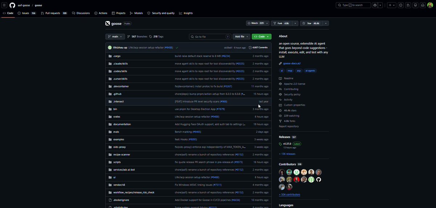Switch to the Code tab
The width and height of the screenshot is (436, 208).
pyautogui.click(x=8, y=13)
